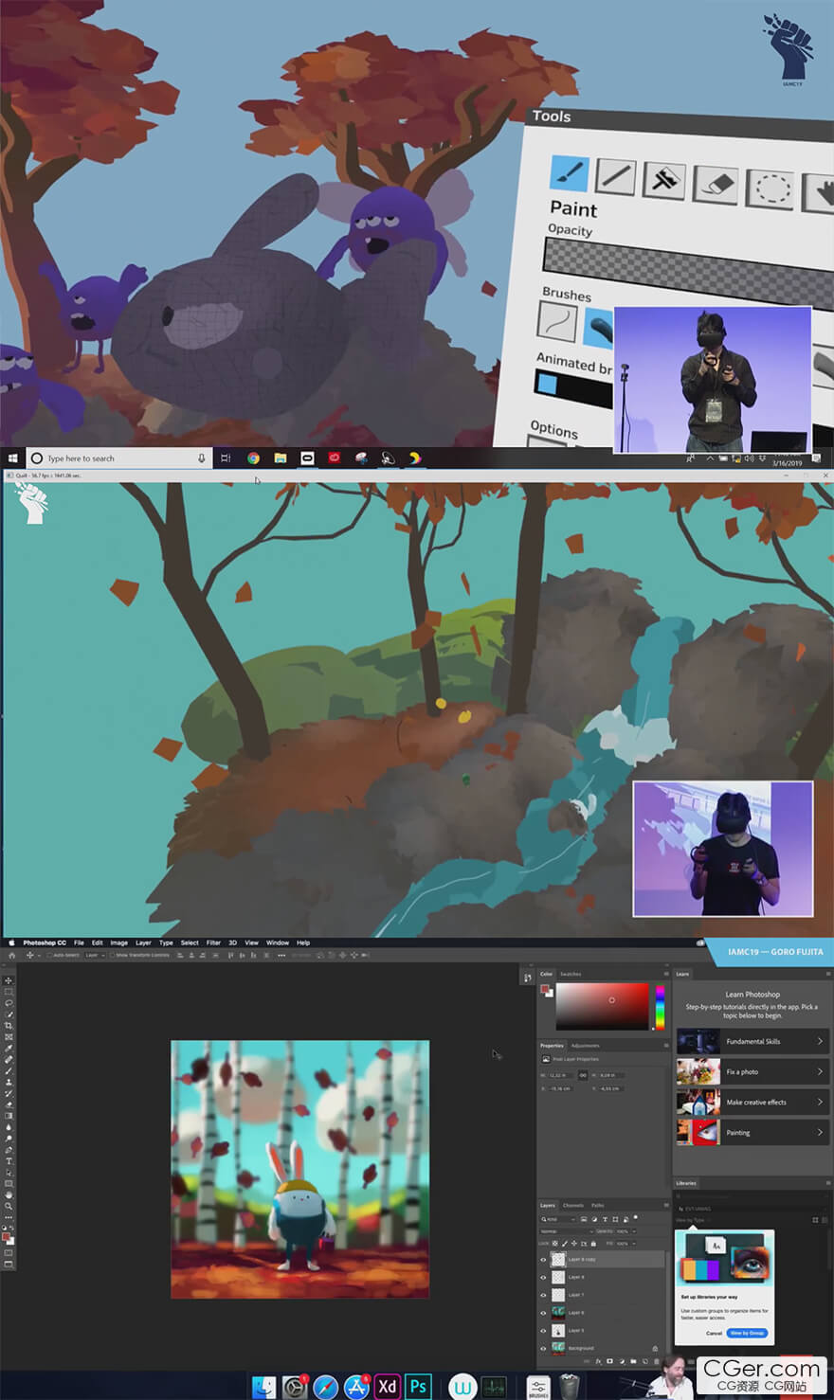Switch to the Swatches tab

(571, 974)
